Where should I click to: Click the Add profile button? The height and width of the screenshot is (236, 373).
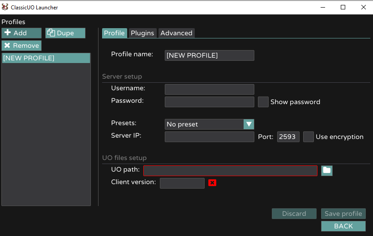point(21,33)
